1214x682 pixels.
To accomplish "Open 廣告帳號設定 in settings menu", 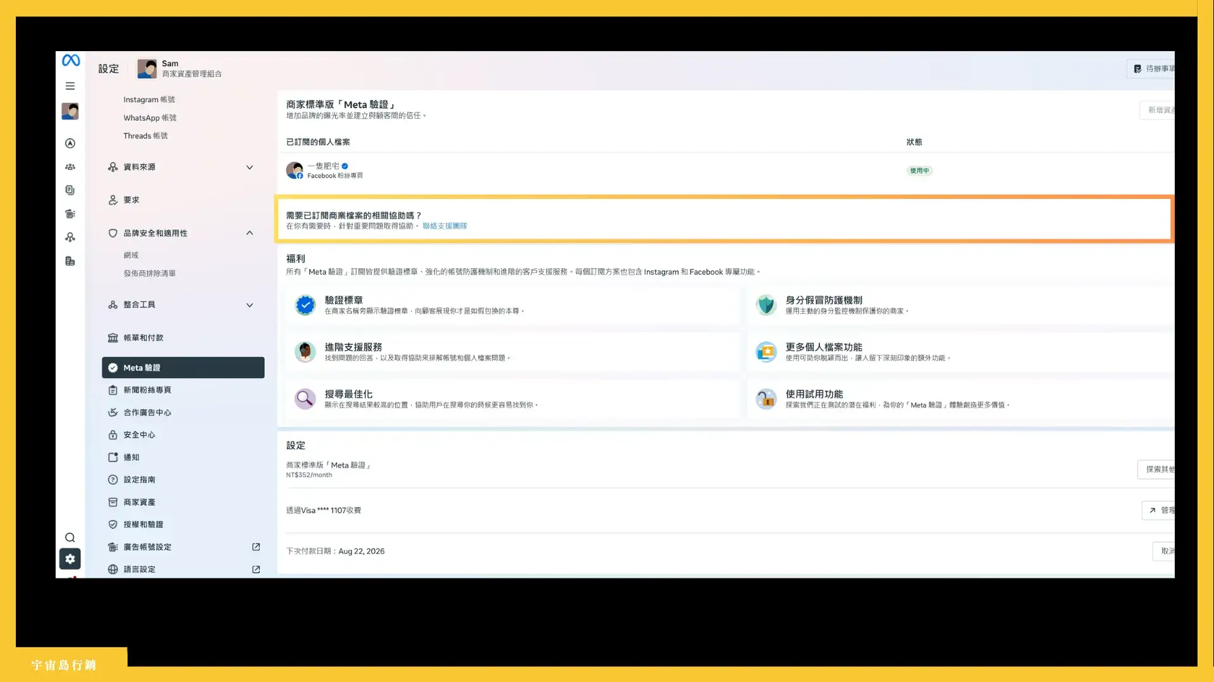I will (x=147, y=547).
